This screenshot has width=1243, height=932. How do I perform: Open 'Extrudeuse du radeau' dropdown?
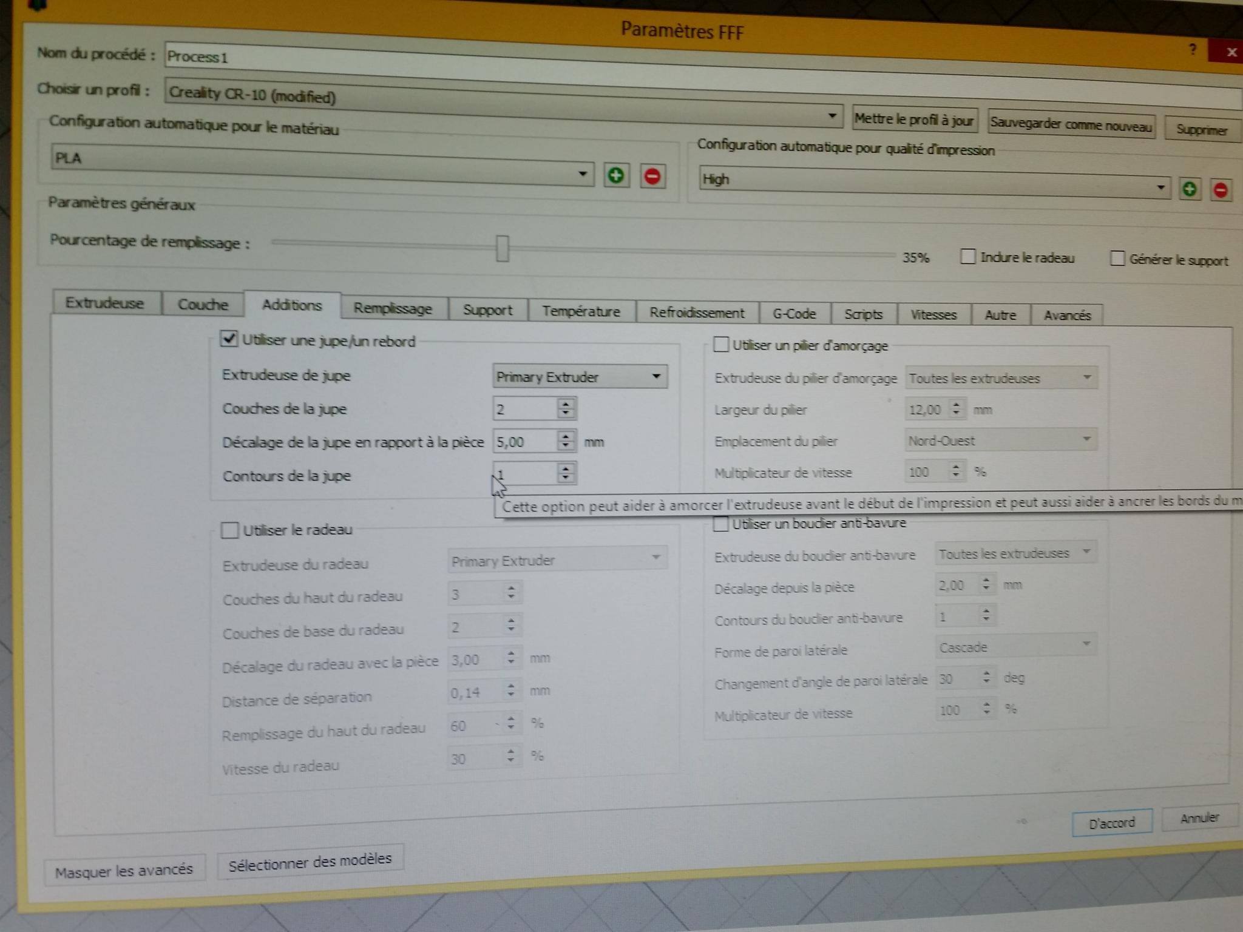(557, 559)
